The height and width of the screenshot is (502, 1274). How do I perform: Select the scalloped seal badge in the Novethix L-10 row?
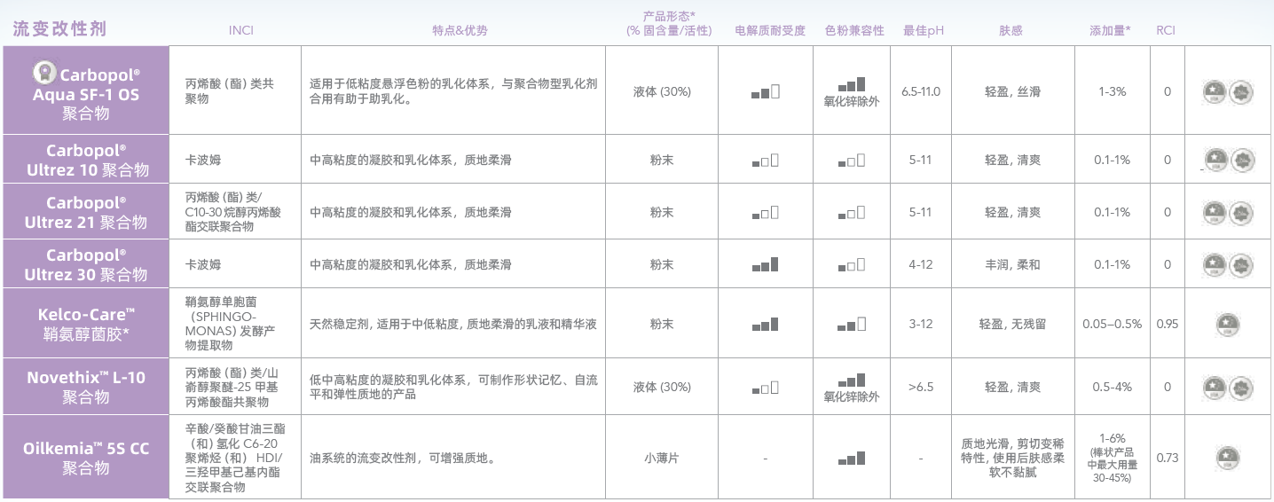click(x=1240, y=387)
